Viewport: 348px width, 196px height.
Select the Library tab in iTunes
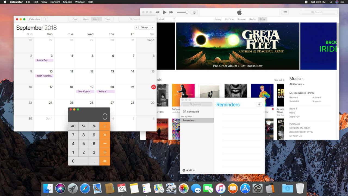coord(217,19)
